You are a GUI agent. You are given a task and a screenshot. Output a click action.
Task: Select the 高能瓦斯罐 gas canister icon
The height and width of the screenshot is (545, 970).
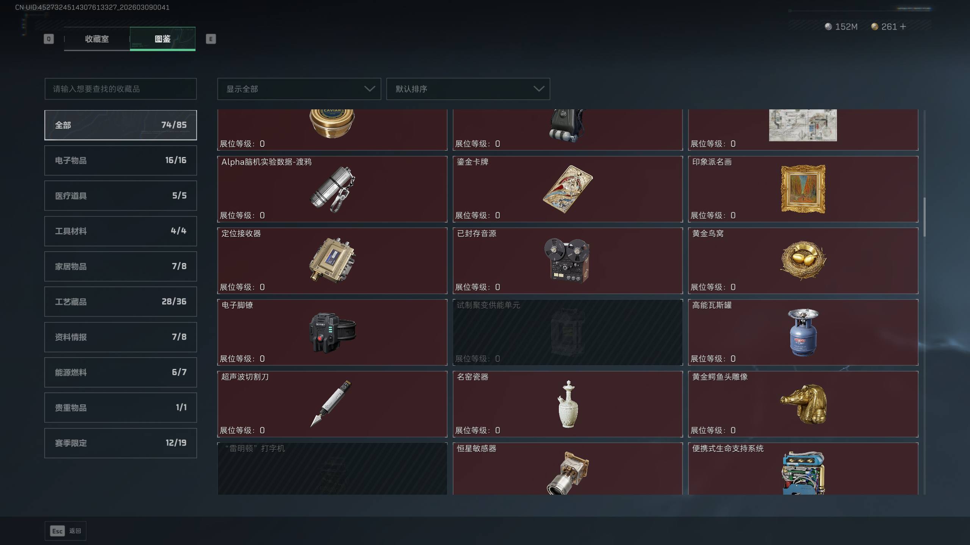pyautogui.click(x=803, y=332)
